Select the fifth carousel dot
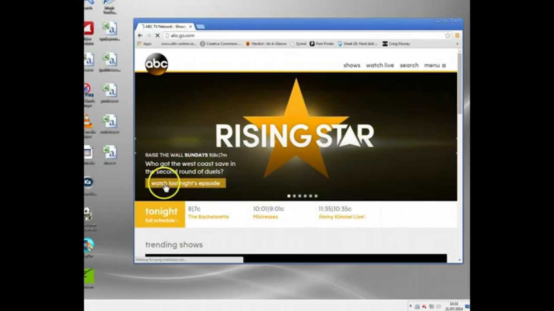 pyautogui.click(x=310, y=196)
